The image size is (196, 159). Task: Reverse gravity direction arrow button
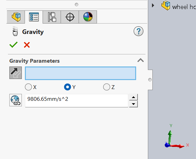coord(16,73)
